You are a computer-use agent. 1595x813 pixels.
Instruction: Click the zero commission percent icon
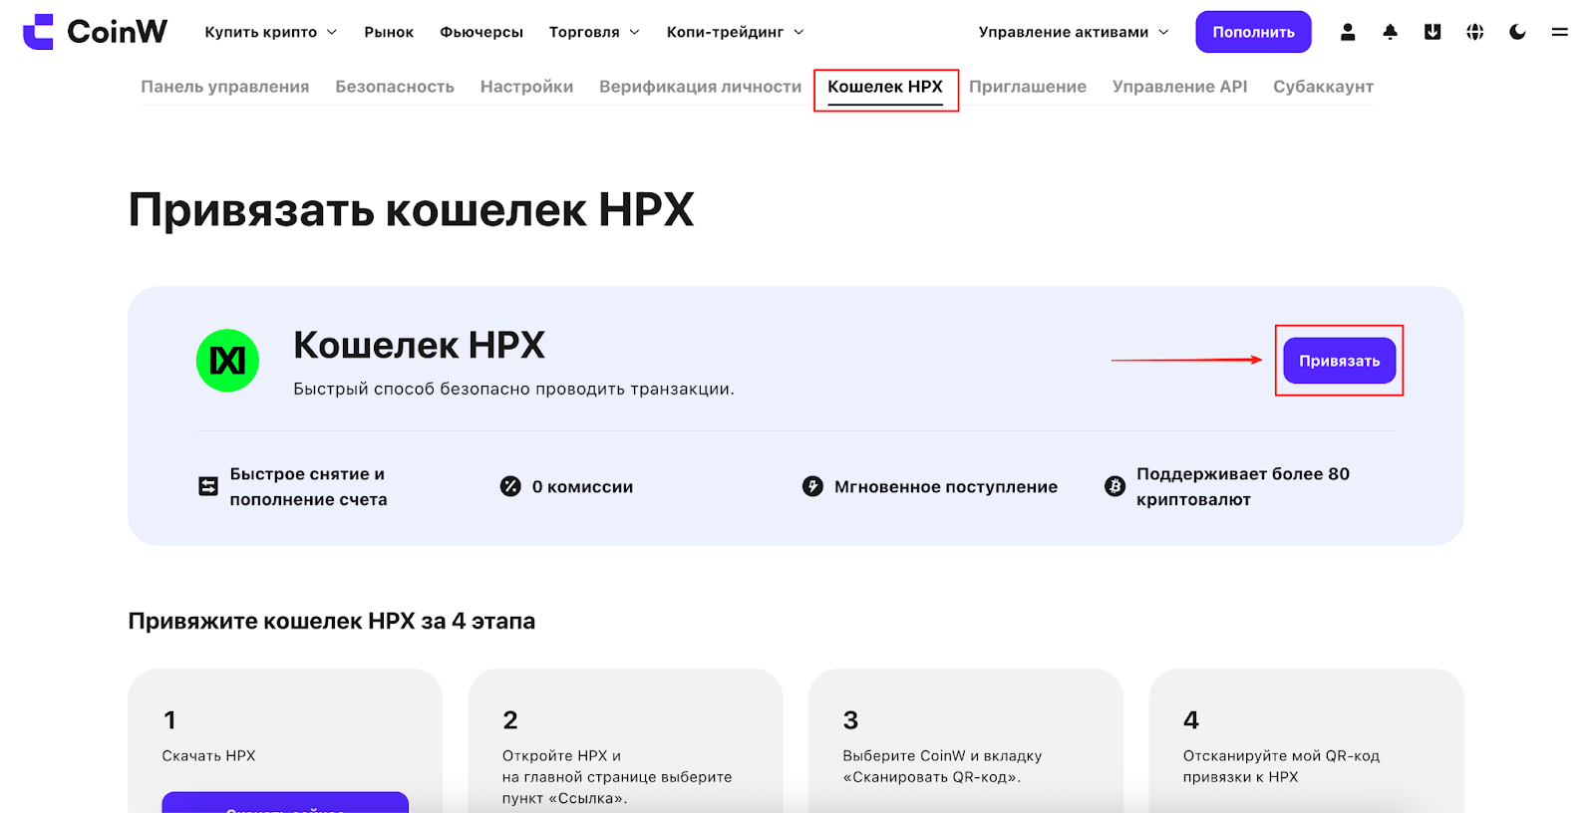510,486
